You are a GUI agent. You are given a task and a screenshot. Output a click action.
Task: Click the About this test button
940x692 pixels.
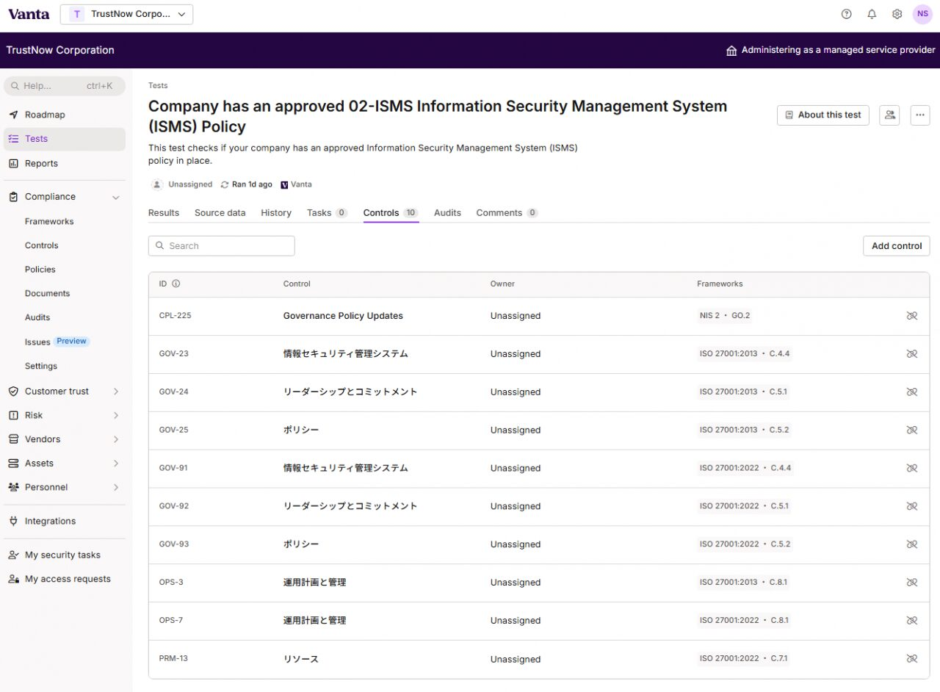(823, 115)
